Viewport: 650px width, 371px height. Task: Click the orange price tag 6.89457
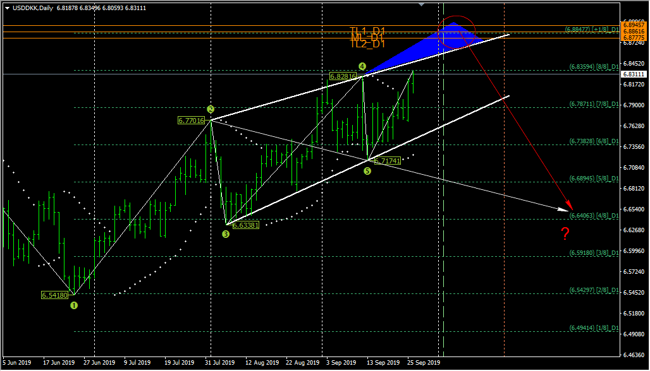click(634, 25)
